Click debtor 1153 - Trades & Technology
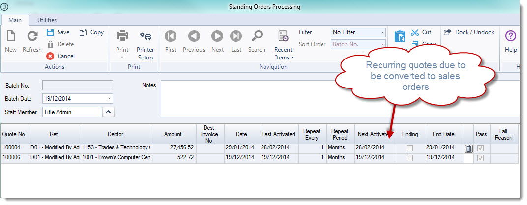The image size is (527, 205). [x=116, y=147]
